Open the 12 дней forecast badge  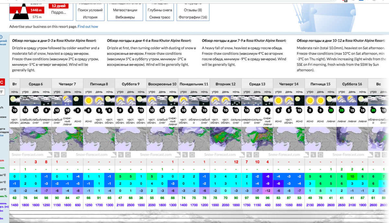[x=58, y=6]
